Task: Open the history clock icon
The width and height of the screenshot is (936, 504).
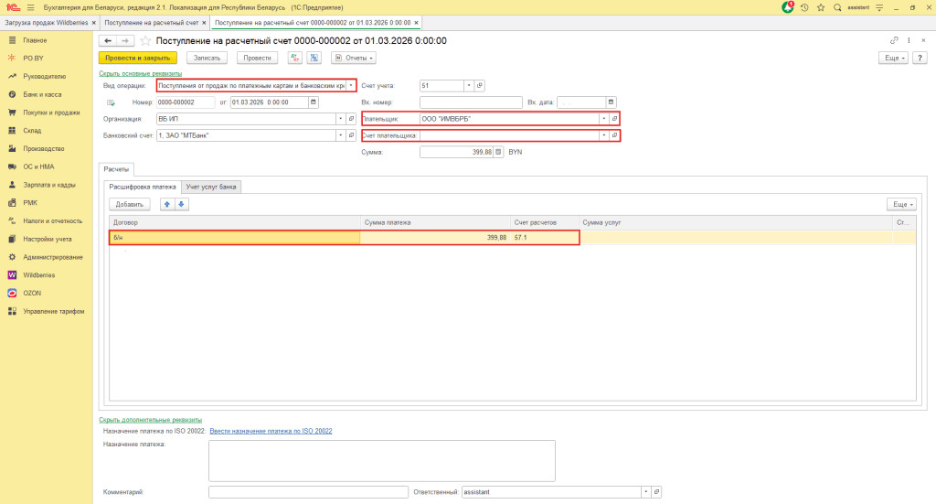Action: point(803,6)
